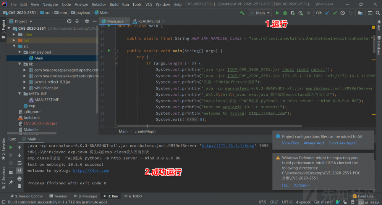Viewport: 382px width, 205px height.
Task: Open the Project Structure icon in toolbar
Action: (360, 13)
